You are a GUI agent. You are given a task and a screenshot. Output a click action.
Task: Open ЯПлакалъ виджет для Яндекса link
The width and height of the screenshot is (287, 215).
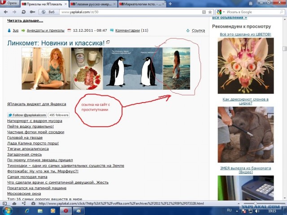point(37,104)
